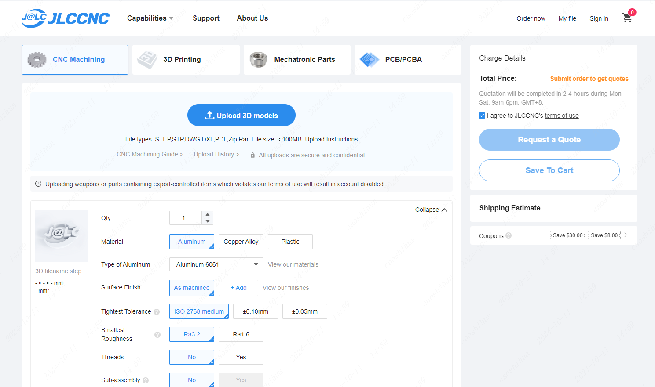
Task: Click Save To Cart button
Action: [x=549, y=170]
